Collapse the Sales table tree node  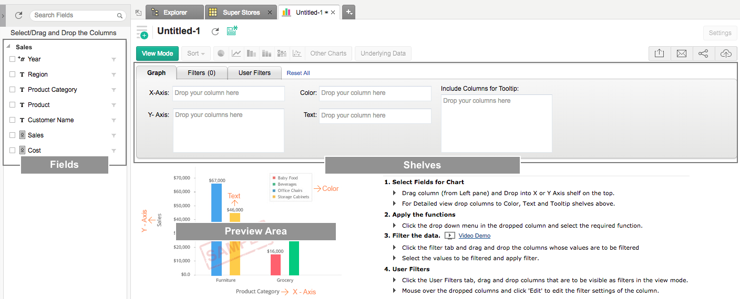click(8, 47)
